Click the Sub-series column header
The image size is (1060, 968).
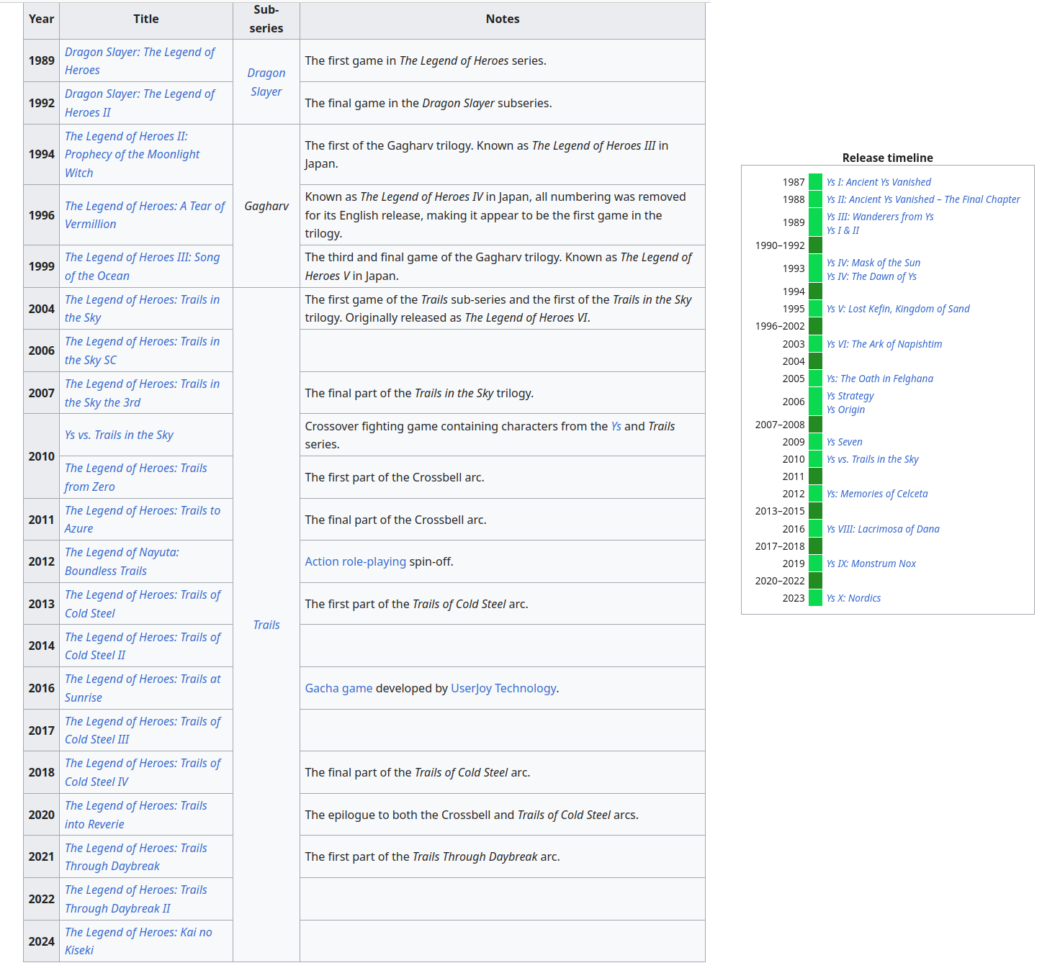[266, 19]
